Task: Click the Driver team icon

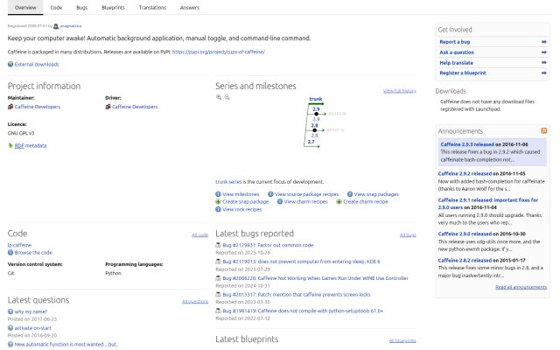Action: click(x=108, y=107)
